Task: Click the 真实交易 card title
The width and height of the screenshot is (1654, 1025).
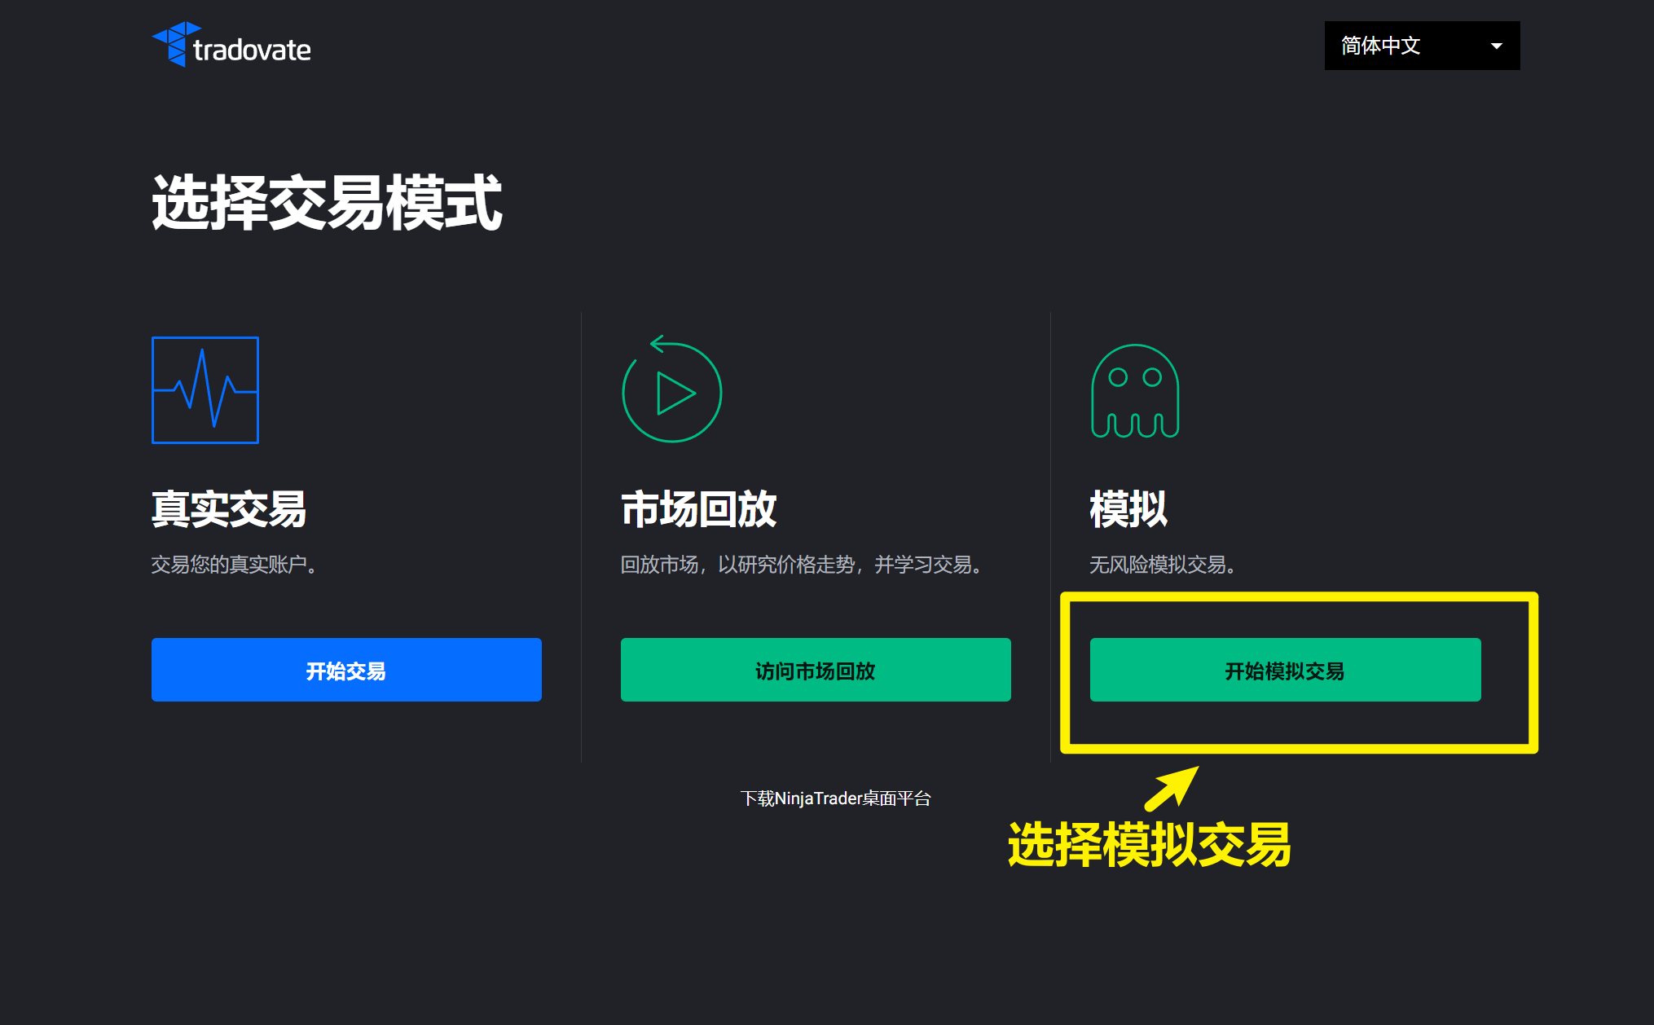Action: [x=229, y=509]
